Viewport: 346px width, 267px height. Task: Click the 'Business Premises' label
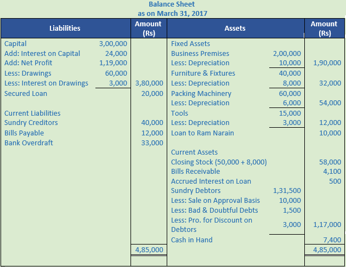pos(200,54)
